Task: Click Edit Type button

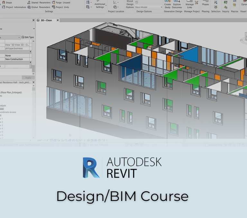Action: 28,37
